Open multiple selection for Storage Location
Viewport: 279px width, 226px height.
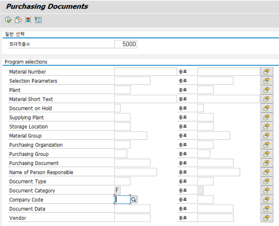coord(267,126)
